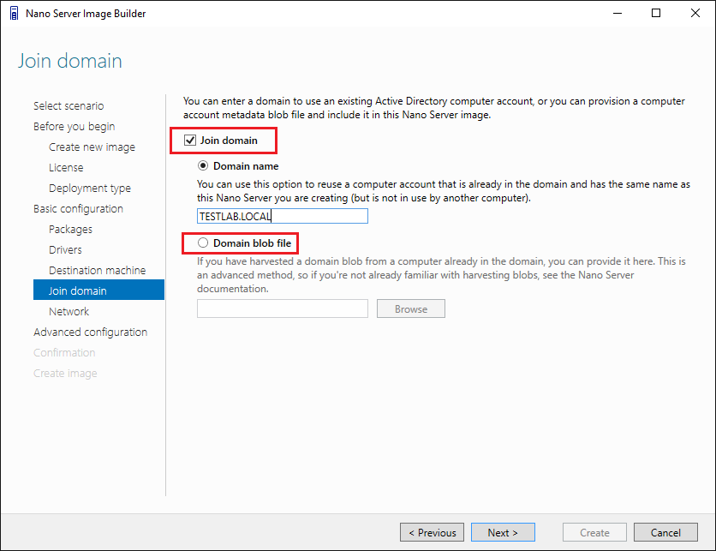
Task: Minimize the Nano Server Image Builder window
Action: pyautogui.click(x=618, y=13)
